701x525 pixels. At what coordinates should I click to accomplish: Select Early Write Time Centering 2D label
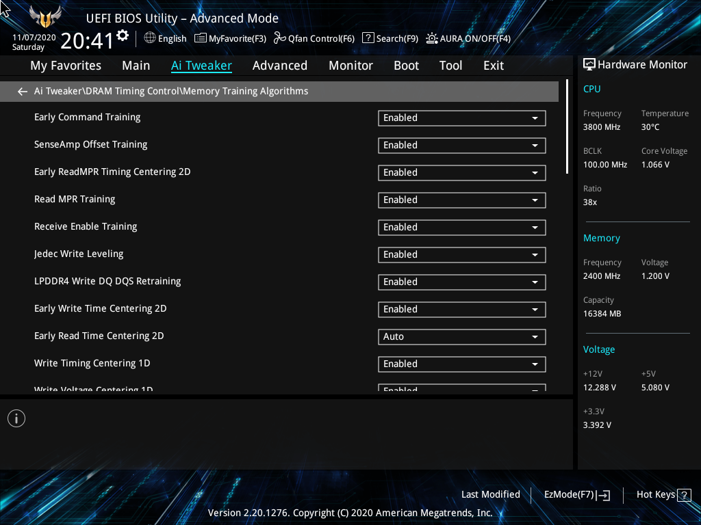coord(100,309)
